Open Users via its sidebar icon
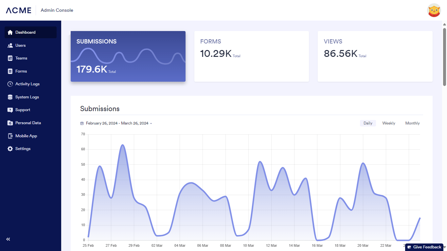This screenshot has width=447, height=251. (x=10, y=45)
